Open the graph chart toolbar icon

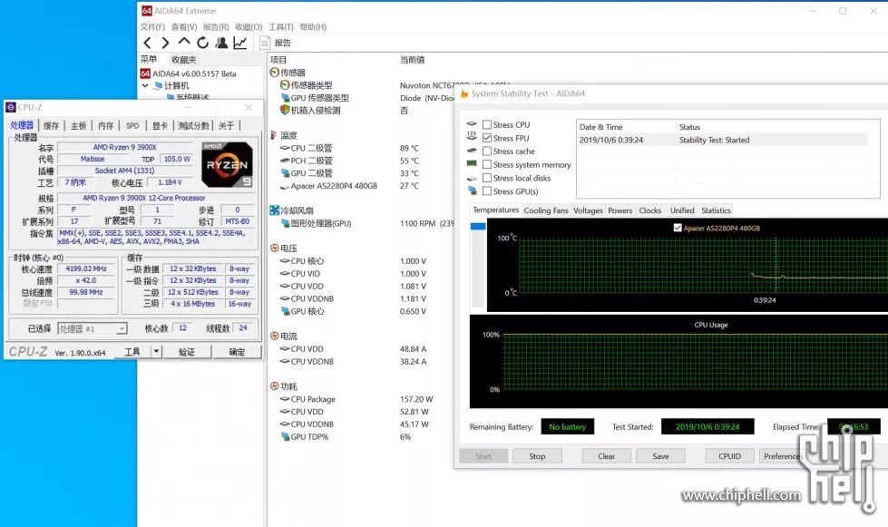[240, 43]
